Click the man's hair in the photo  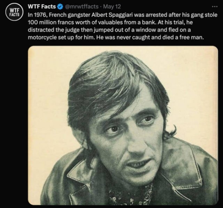click(111, 80)
